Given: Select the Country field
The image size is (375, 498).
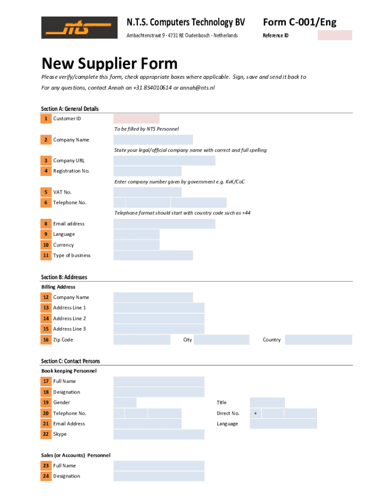Looking at the screenshot, I should coord(319,340).
